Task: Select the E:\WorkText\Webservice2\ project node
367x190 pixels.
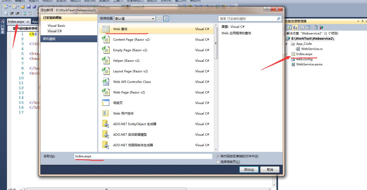Action: 313,39
